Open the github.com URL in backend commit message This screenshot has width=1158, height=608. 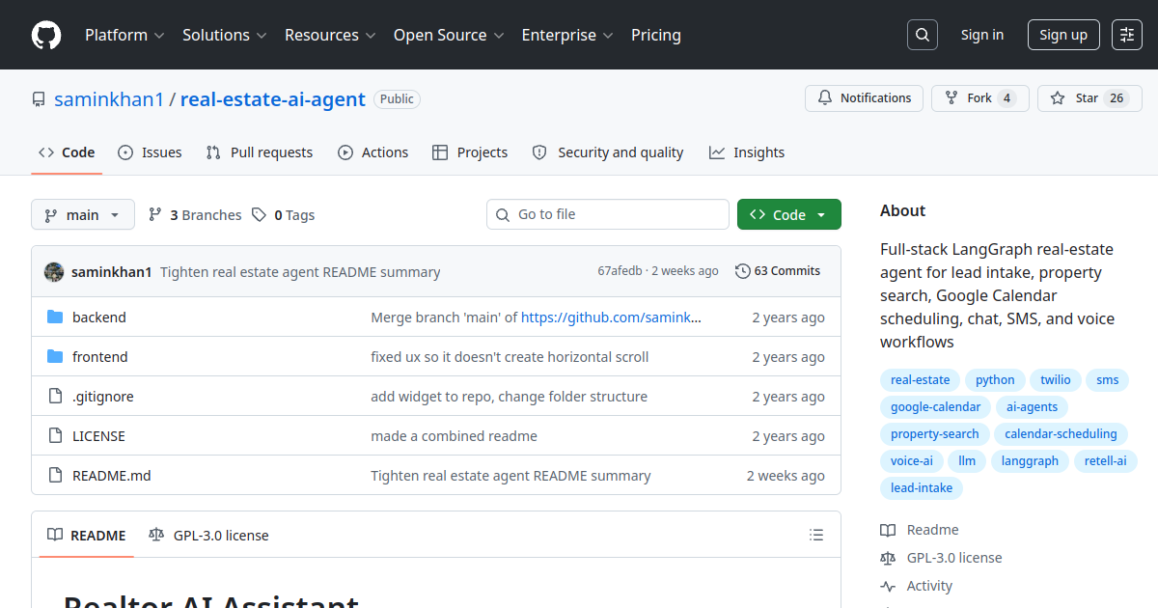coord(611,317)
